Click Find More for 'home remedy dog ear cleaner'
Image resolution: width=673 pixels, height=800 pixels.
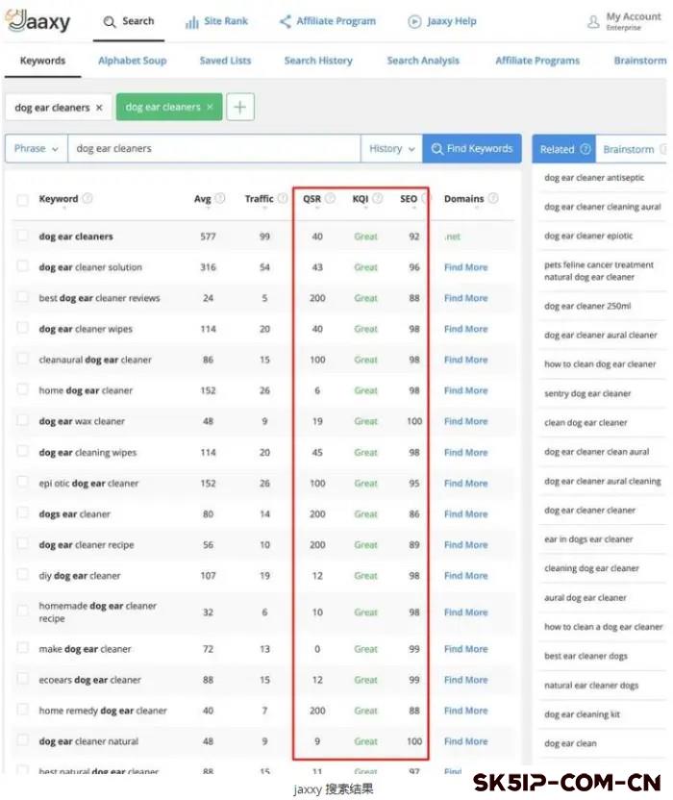(x=466, y=711)
